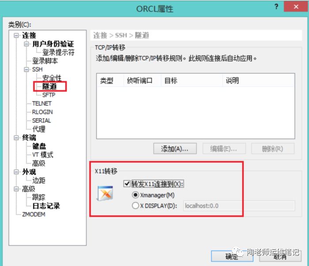
Task: Click the 说明 column header
Action: click(x=259, y=81)
